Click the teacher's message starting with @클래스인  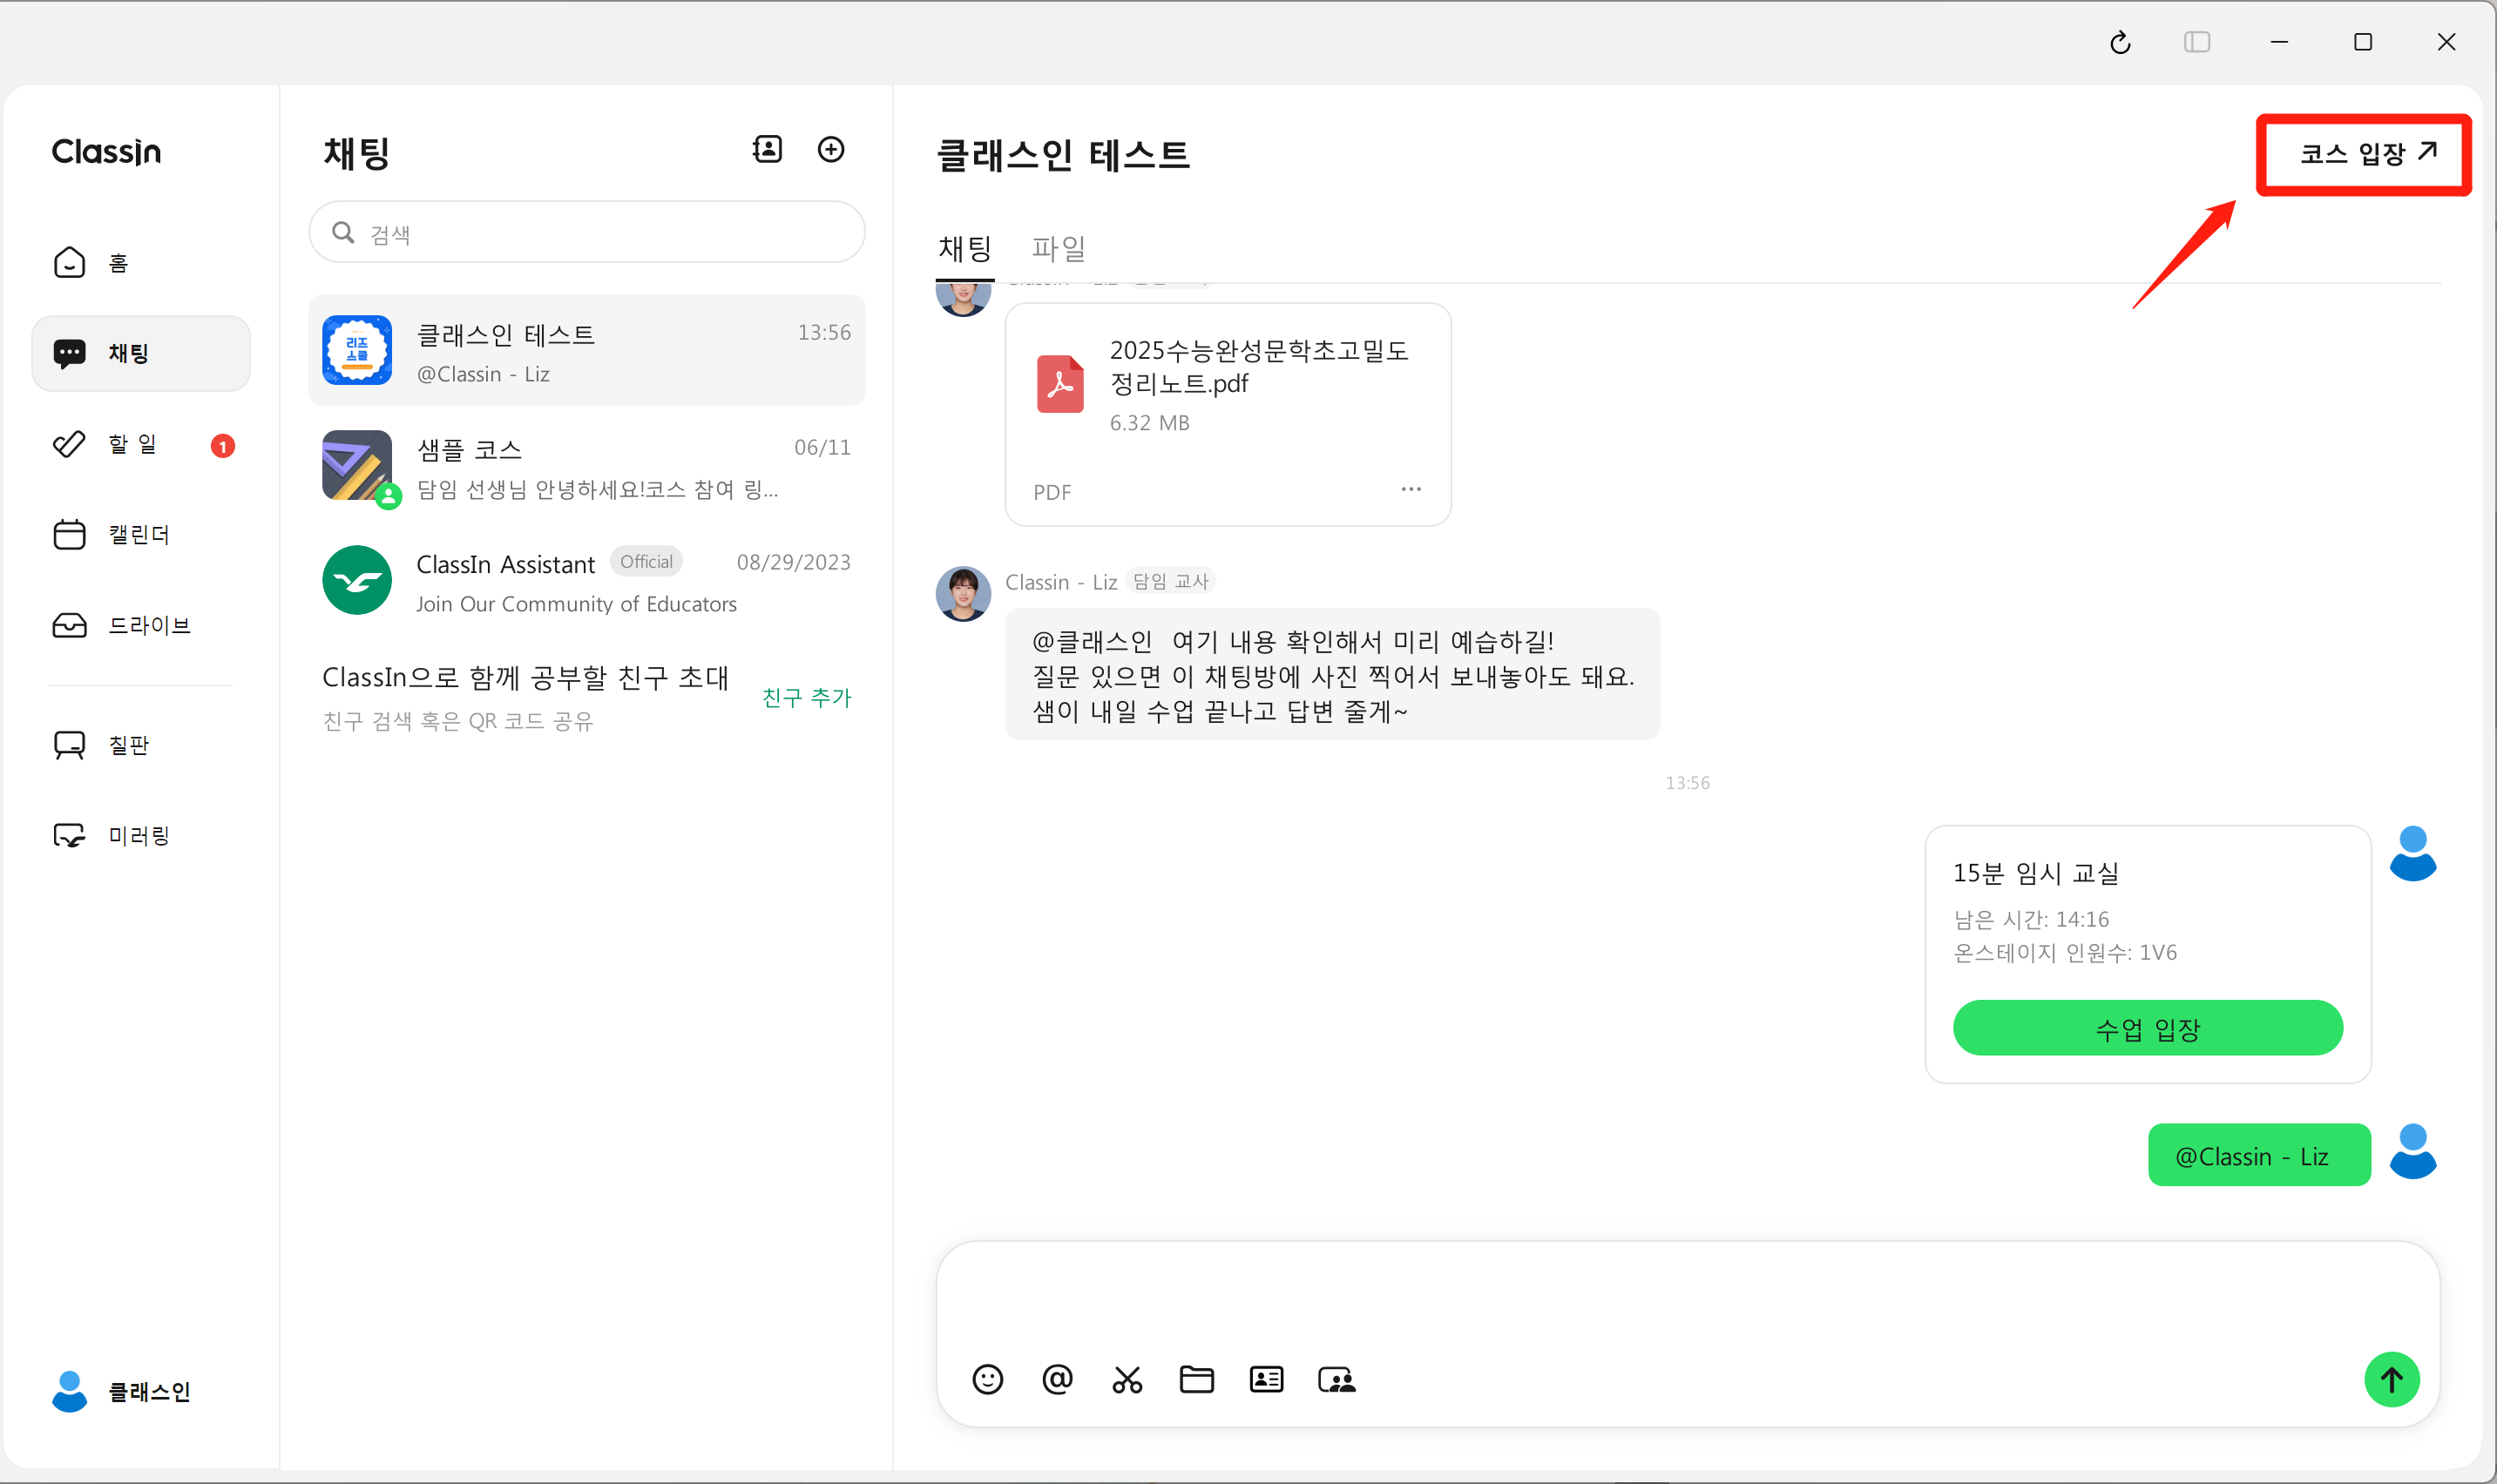coord(1332,675)
